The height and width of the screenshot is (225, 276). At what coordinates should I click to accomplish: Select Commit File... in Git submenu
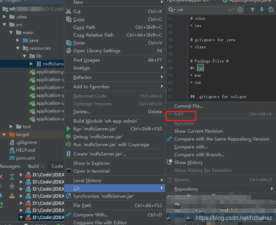221,106
